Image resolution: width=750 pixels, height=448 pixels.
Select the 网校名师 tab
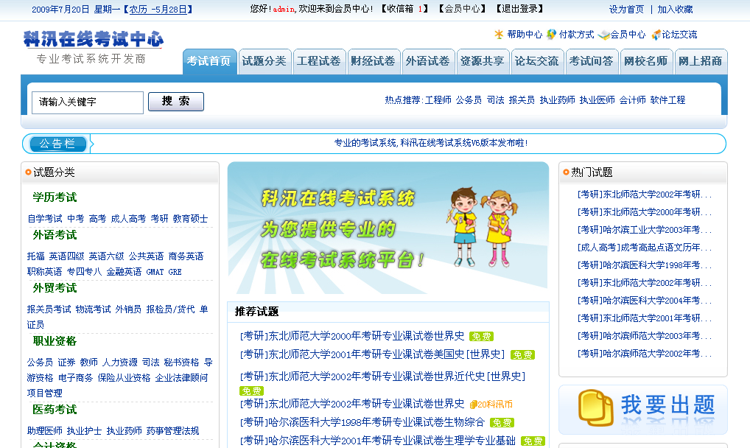coord(645,61)
